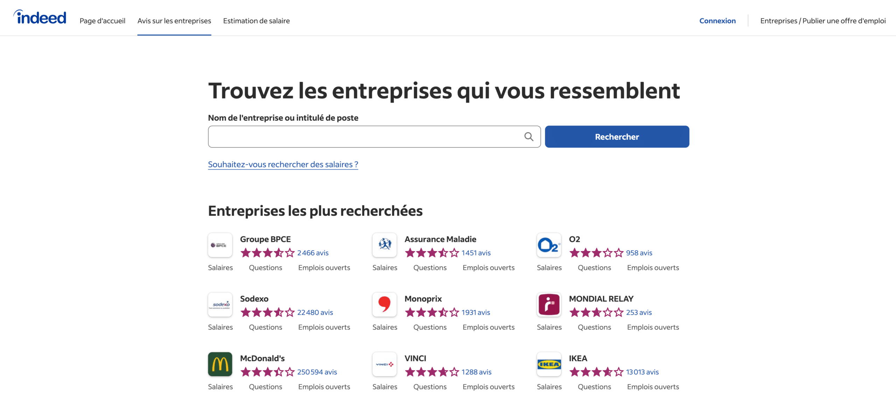
Task: Click MONDIAL RELAY star rating
Action: [x=596, y=312]
